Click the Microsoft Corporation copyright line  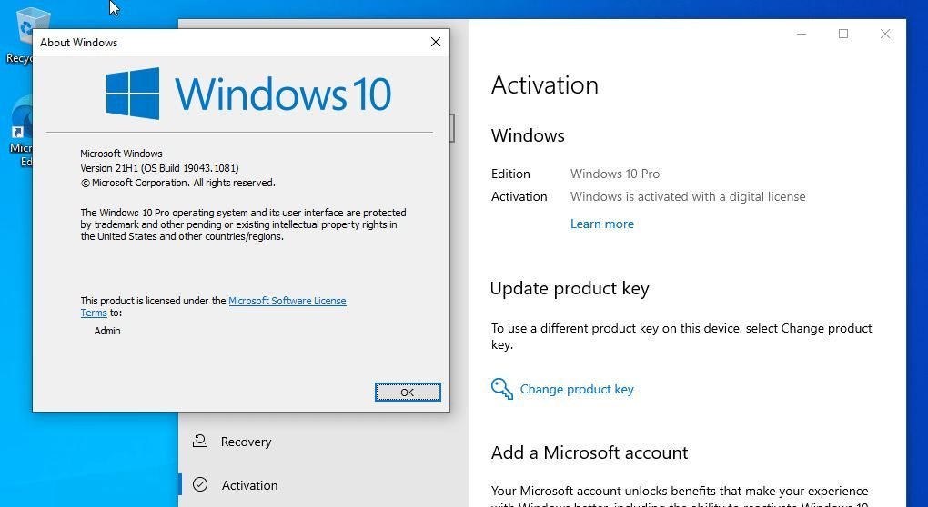coord(178,184)
